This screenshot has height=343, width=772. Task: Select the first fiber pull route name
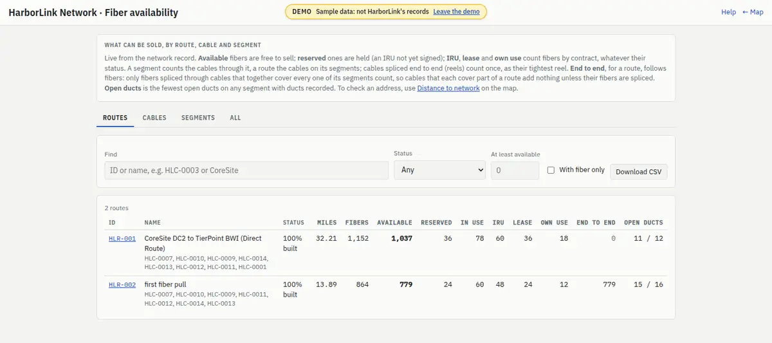point(165,284)
